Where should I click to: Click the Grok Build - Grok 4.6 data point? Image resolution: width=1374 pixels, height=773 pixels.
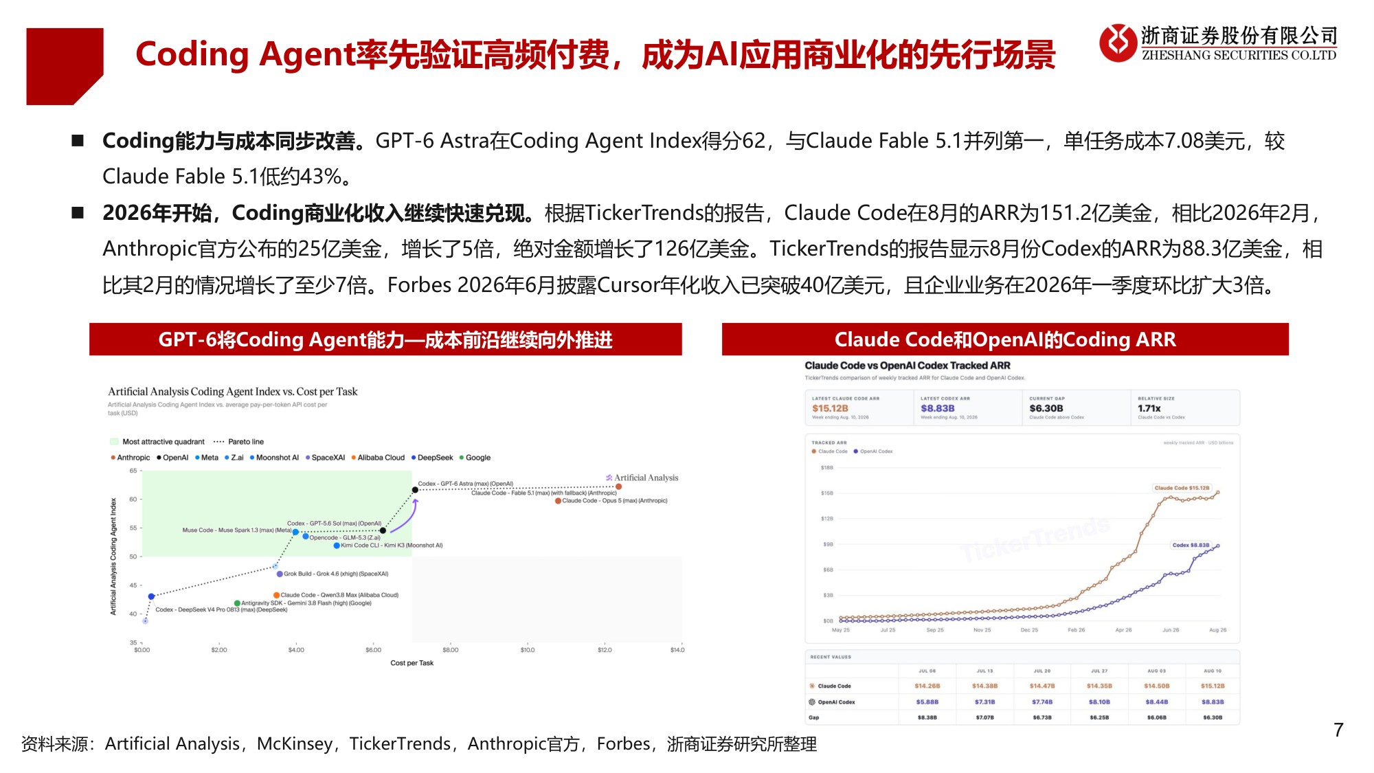280,574
